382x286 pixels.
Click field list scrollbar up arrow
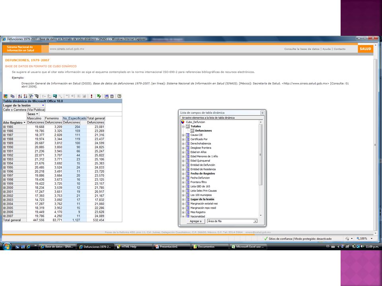click(260, 122)
